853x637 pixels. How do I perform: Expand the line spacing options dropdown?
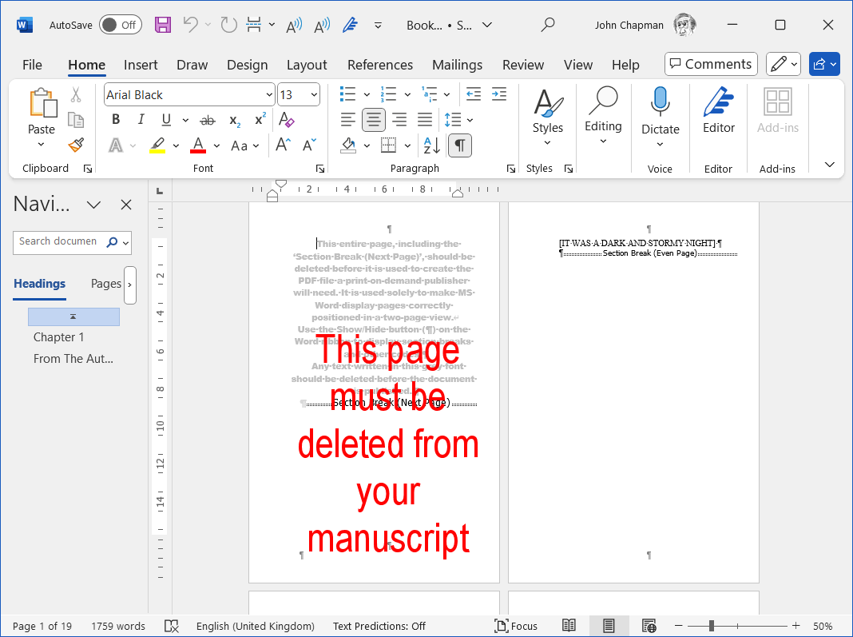click(468, 119)
